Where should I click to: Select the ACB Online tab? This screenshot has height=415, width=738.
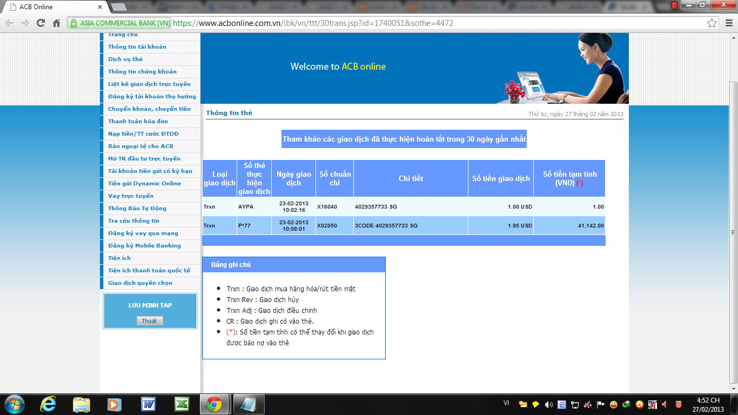tap(56, 7)
